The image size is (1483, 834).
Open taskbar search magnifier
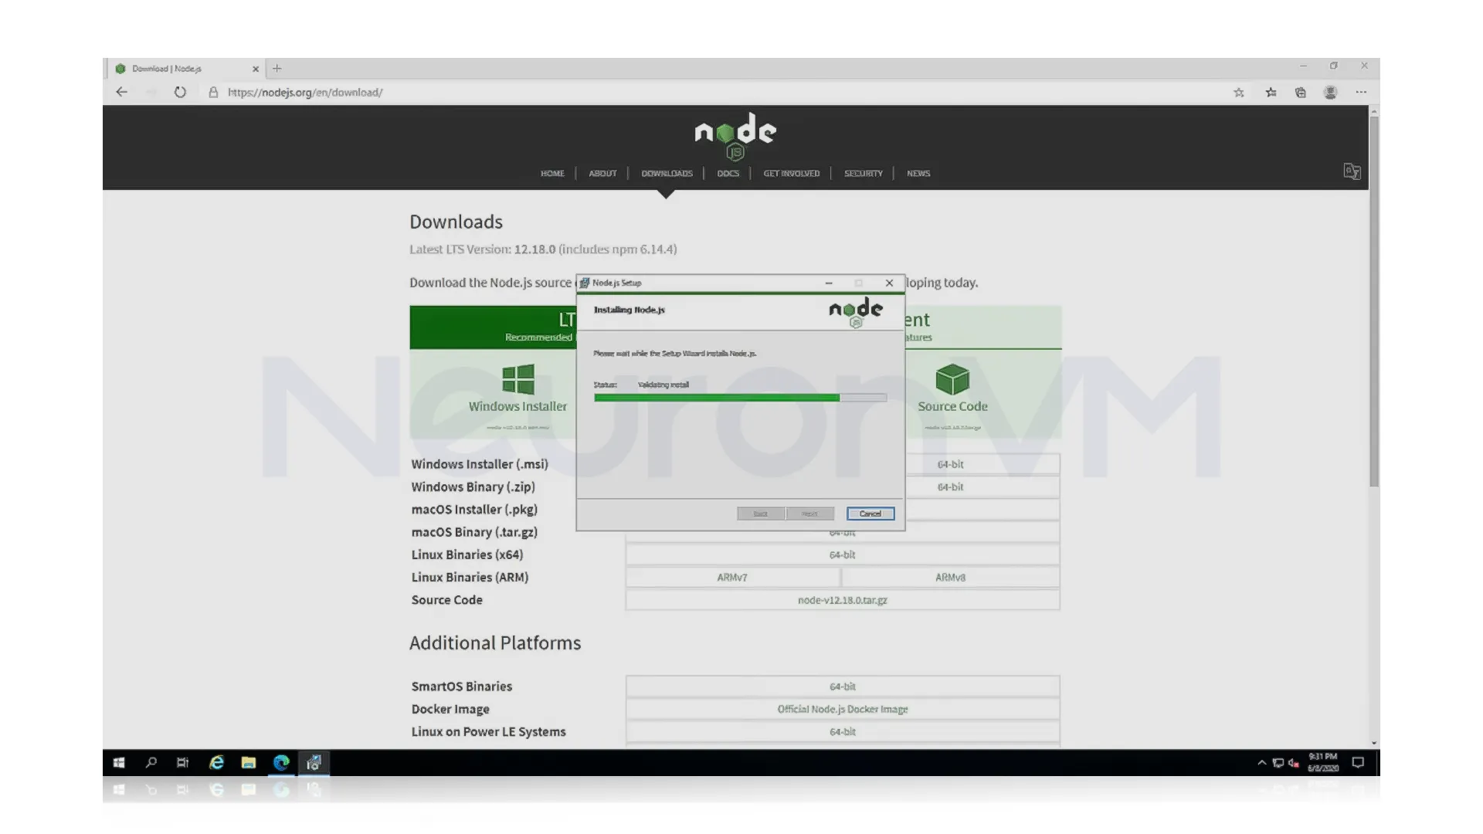pyautogui.click(x=151, y=763)
